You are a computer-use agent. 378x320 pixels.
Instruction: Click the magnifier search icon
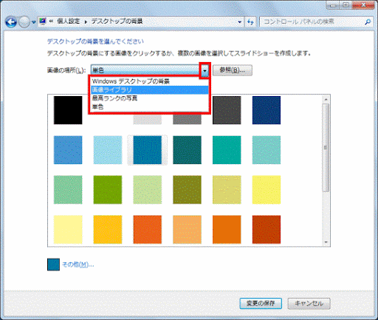point(368,22)
